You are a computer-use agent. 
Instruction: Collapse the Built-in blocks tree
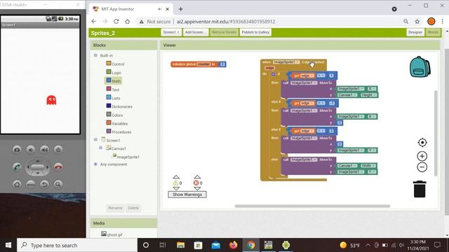[x=95, y=55]
